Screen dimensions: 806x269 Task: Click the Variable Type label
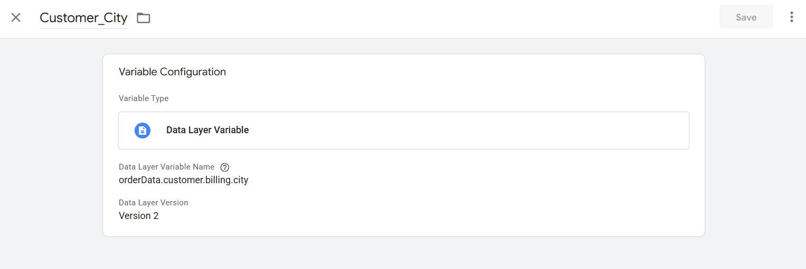144,98
